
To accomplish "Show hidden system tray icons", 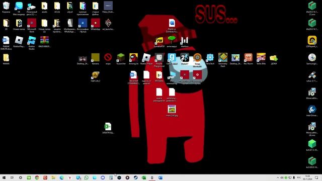I will click(x=278, y=177).
